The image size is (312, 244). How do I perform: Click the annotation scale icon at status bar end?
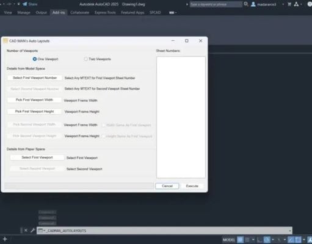coord(310,240)
